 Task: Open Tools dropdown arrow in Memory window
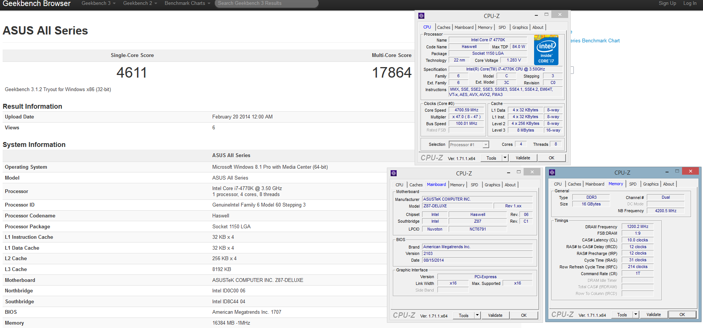[x=636, y=315]
